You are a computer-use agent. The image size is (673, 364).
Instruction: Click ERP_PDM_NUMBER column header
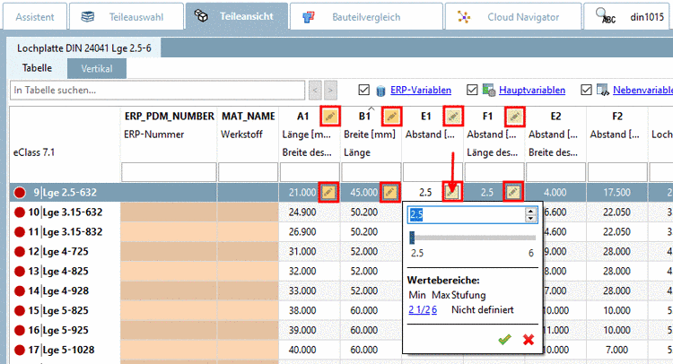(169, 117)
